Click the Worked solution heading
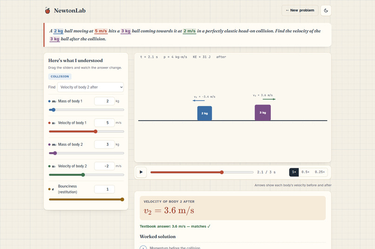375x249 pixels. click(158, 236)
